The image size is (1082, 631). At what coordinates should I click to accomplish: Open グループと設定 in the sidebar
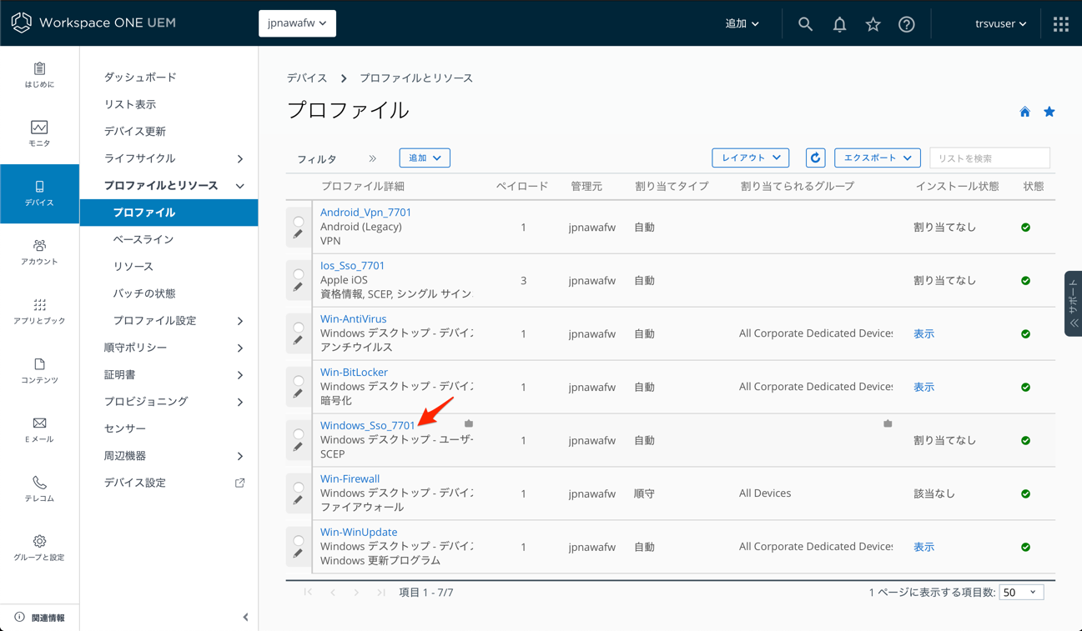pyautogui.click(x=39, y=548)
